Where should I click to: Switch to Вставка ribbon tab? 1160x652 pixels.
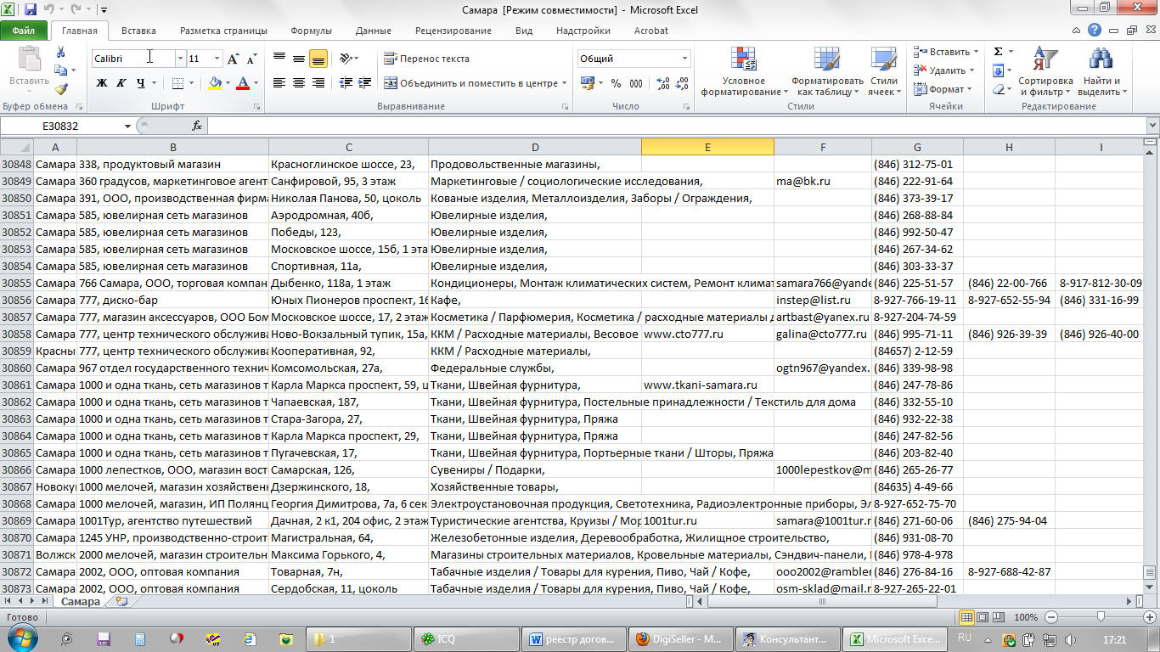[138, 31]
